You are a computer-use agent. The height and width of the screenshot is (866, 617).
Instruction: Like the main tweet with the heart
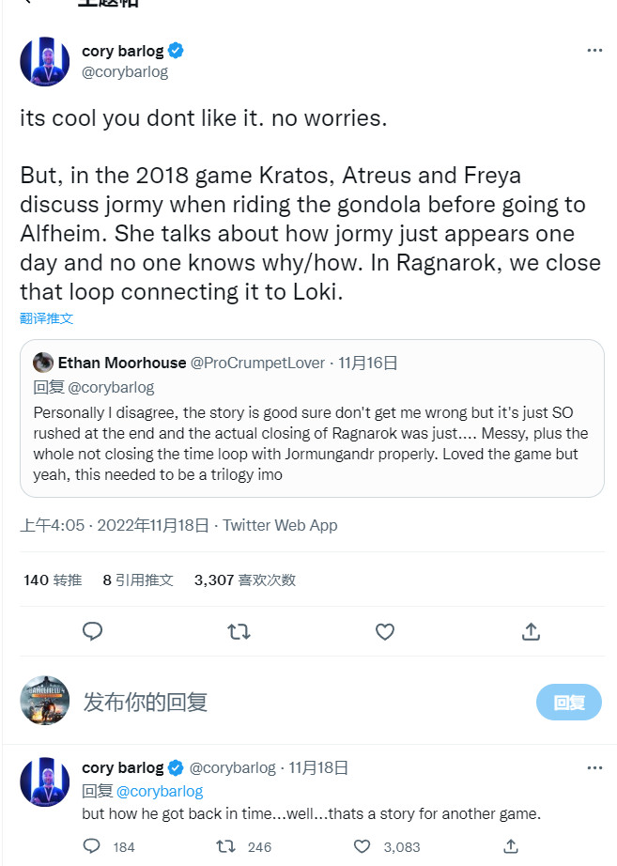(385, 632)
